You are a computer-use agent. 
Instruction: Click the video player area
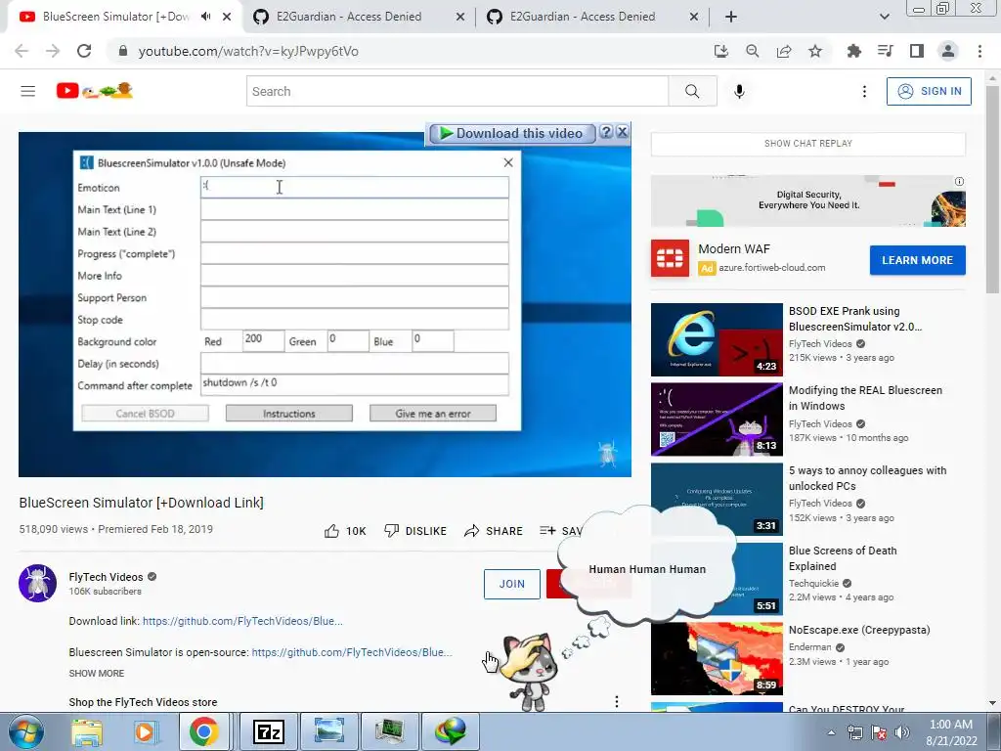point(325,304)
